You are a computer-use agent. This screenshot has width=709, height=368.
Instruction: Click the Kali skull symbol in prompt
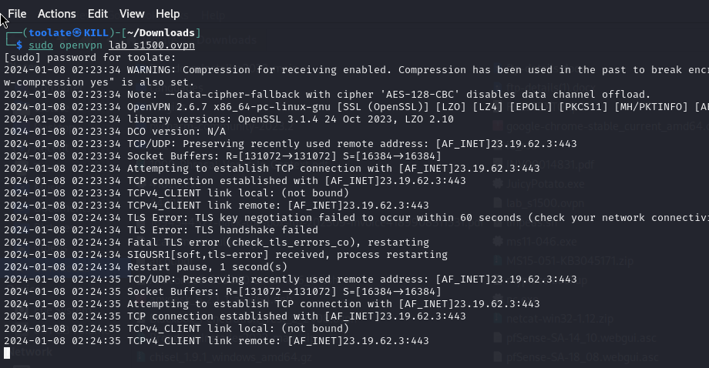tap(77, 33)
